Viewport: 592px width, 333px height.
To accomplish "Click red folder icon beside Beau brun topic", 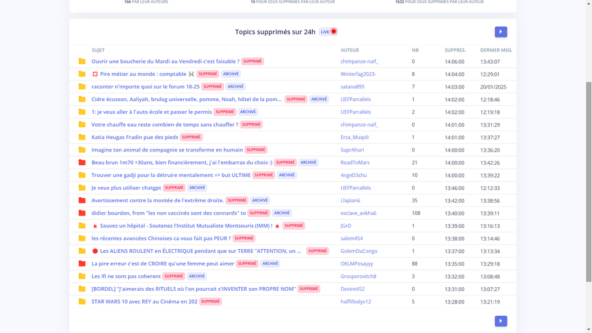I will pyautogui.click(x=82, y=162).
